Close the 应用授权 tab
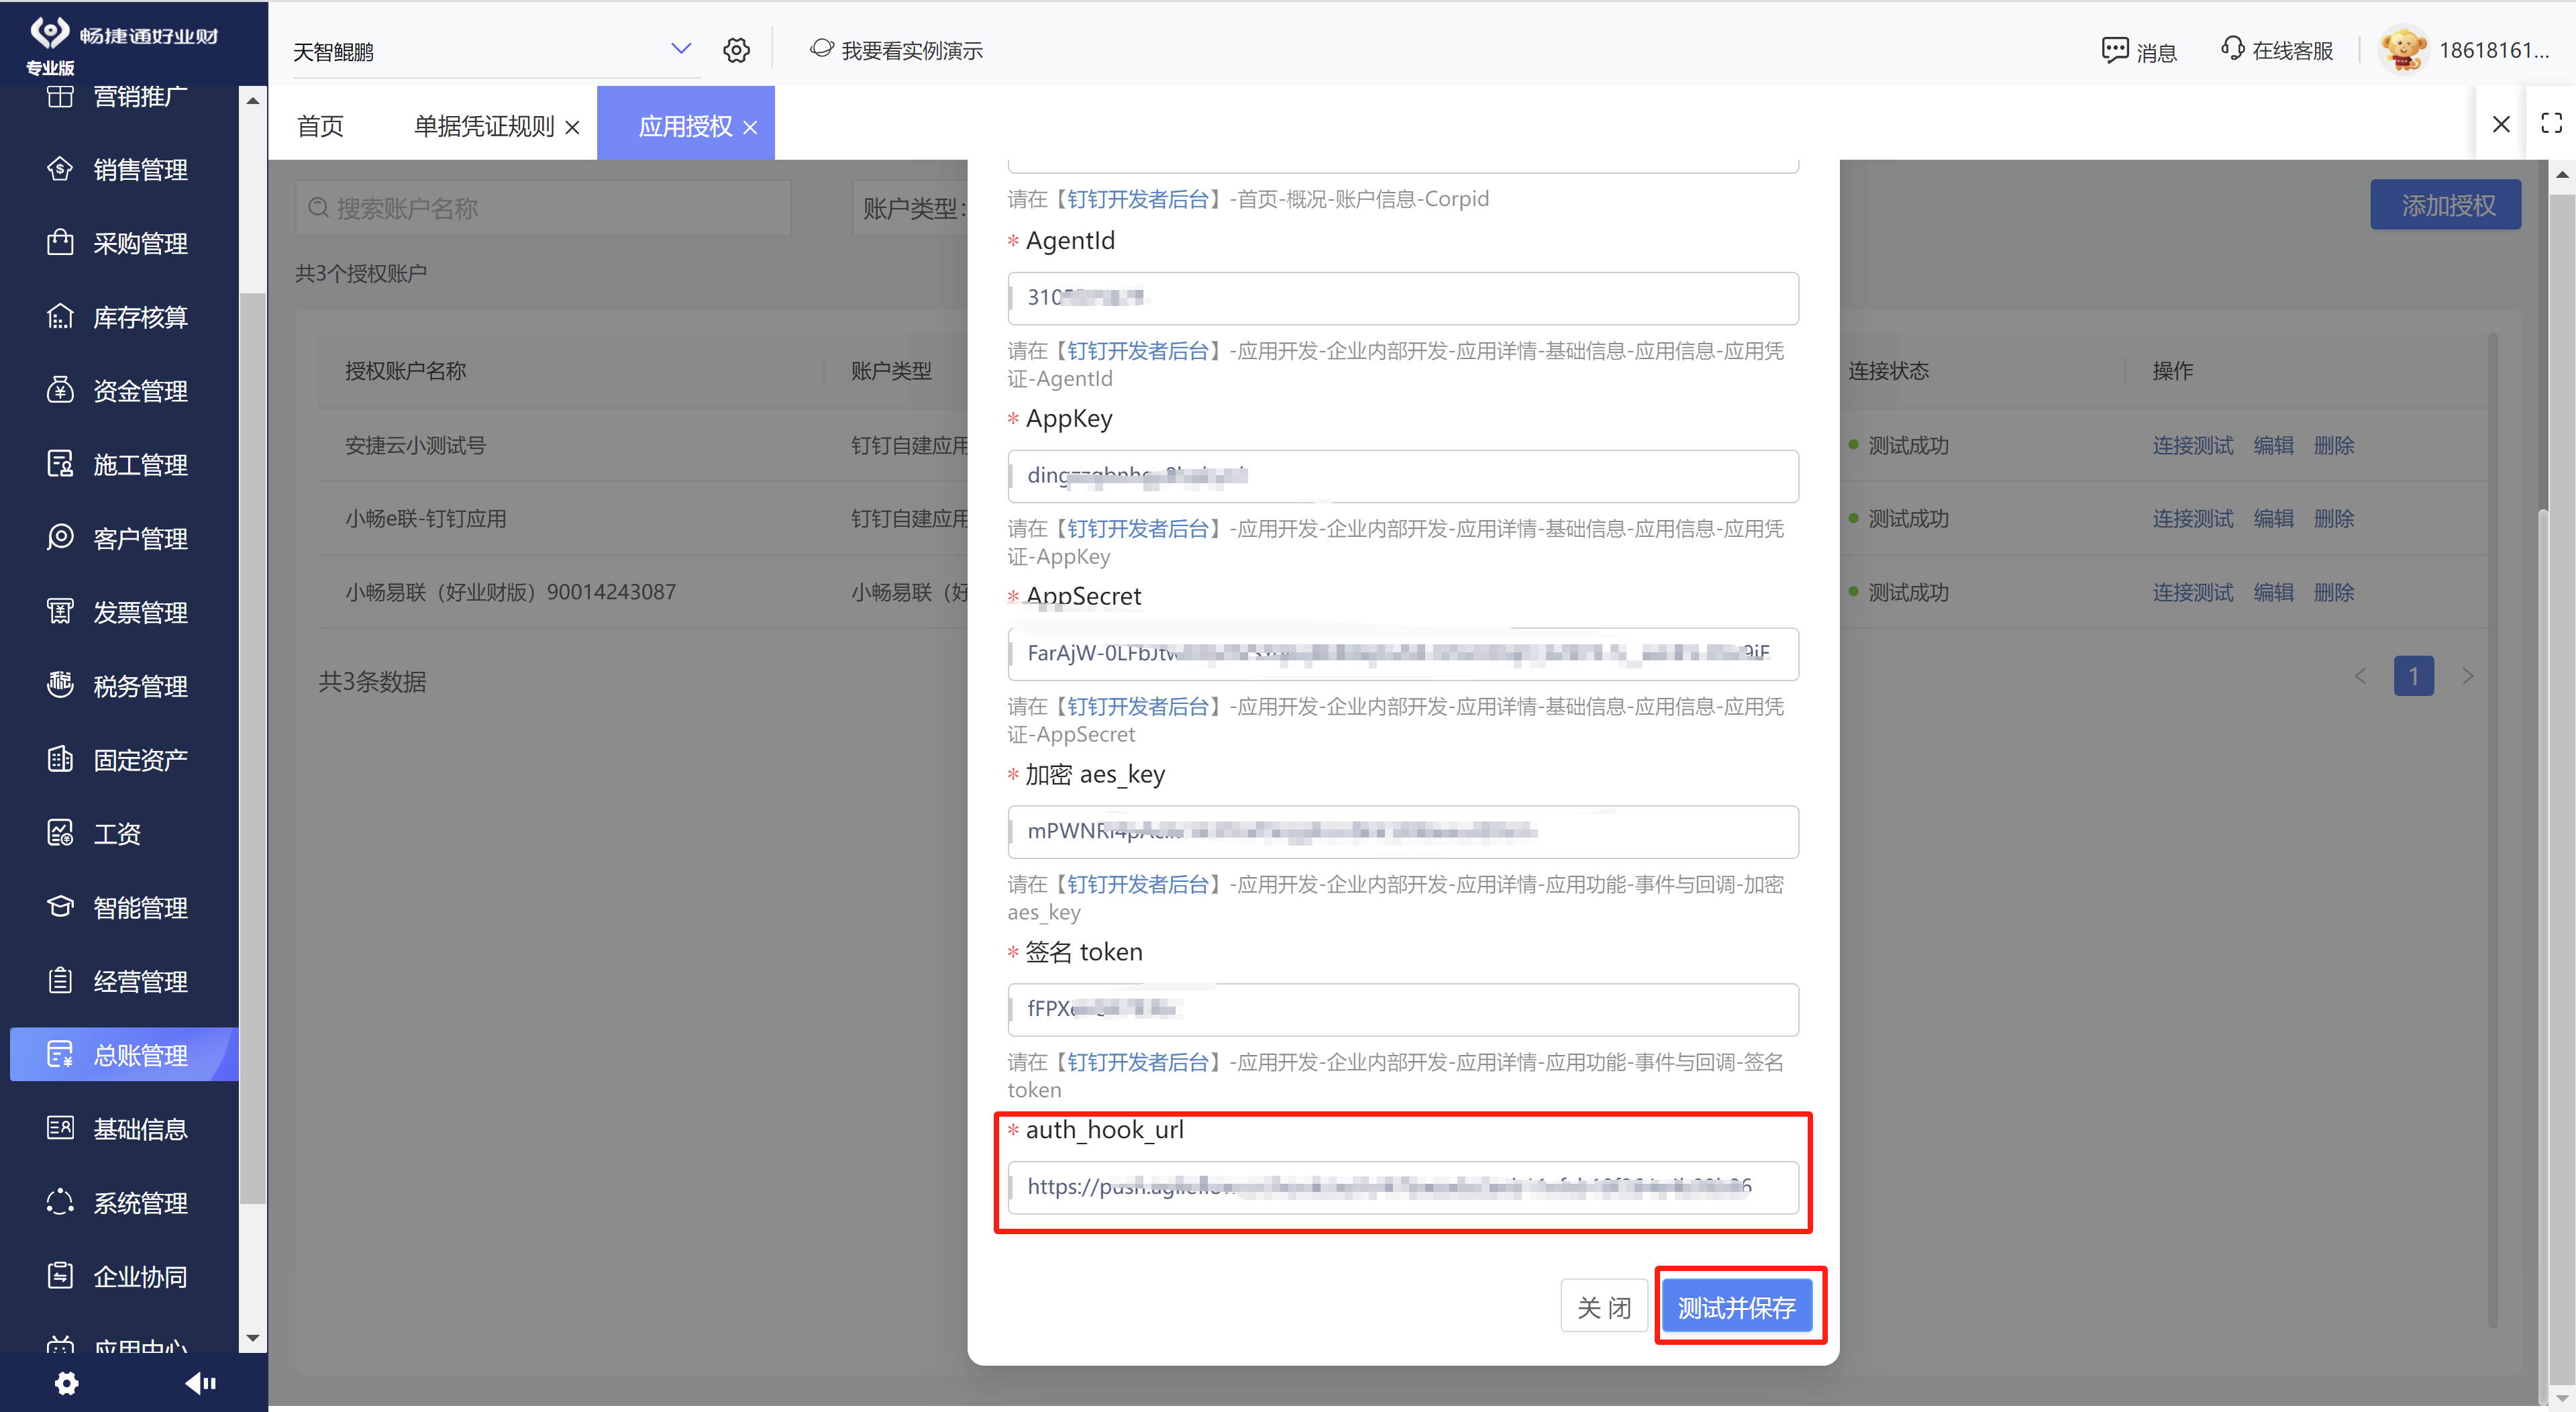Screen dimensions: 2576x1412 750,128
